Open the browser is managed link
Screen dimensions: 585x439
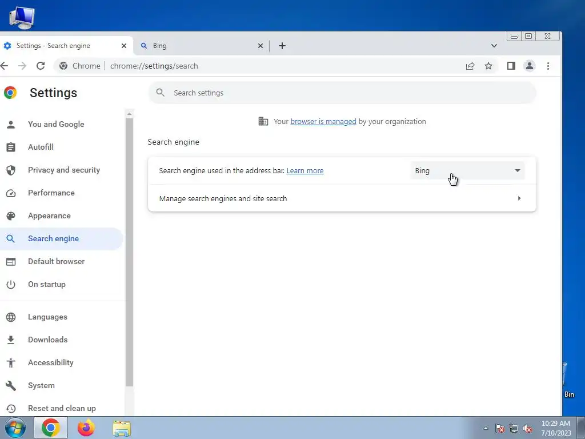323,122
